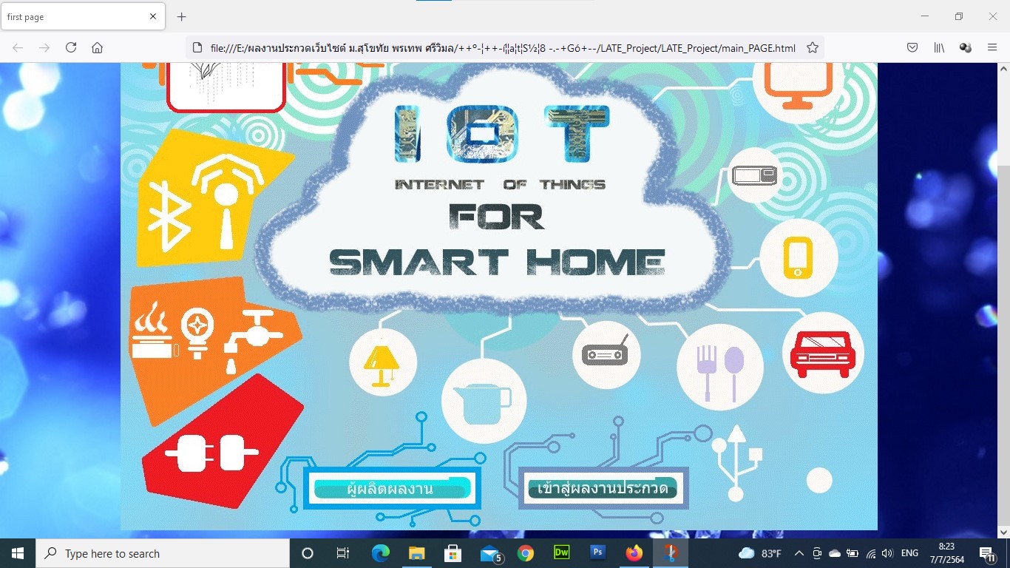1010x568 pixels.
Task: Open Adobe Dreamweaver from the taskbar
Action: 561,553
